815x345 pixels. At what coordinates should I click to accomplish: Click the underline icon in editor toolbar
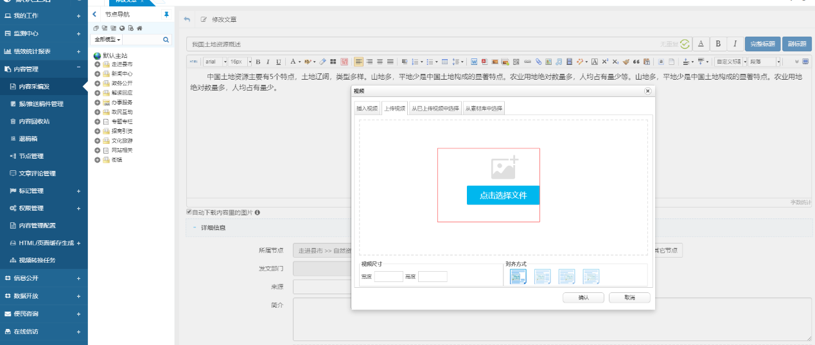tap(278, 62)
